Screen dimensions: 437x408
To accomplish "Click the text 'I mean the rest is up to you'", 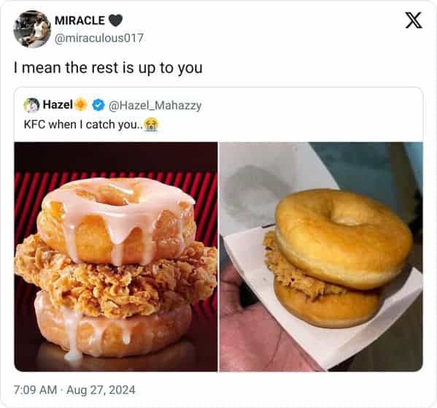I will coord(108,68).
